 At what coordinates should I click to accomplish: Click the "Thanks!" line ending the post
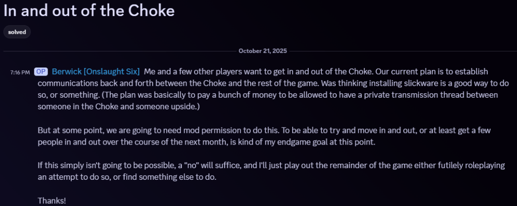[x=52, y=200]
